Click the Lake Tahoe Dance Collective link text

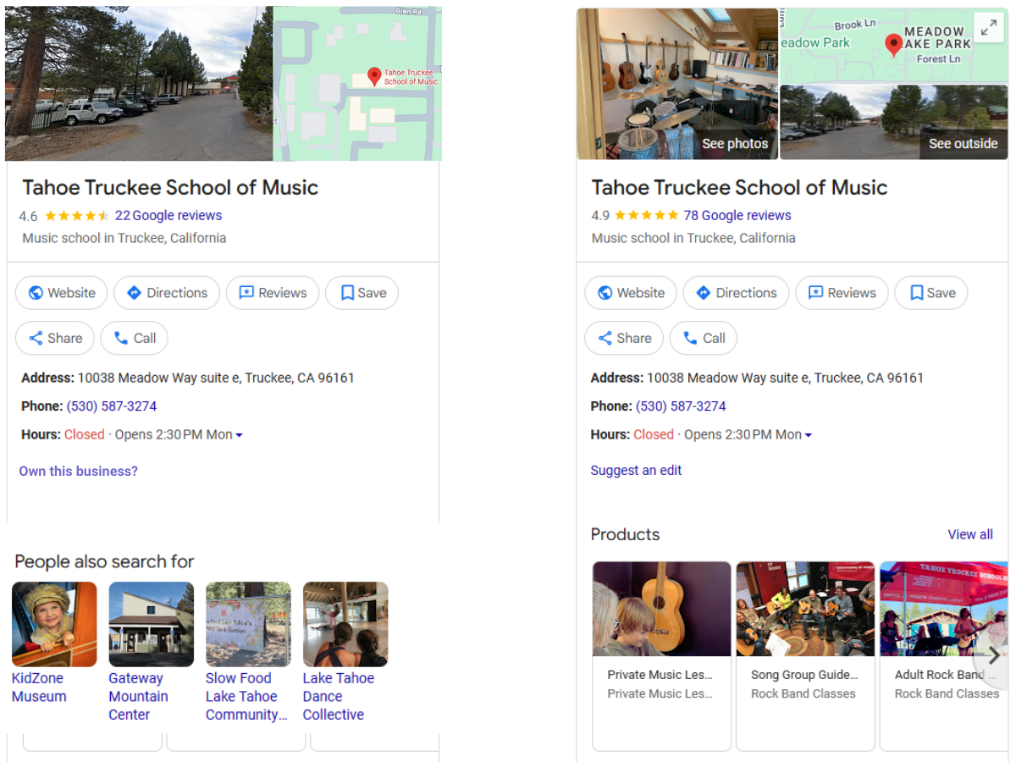click(x=339, y=697)
